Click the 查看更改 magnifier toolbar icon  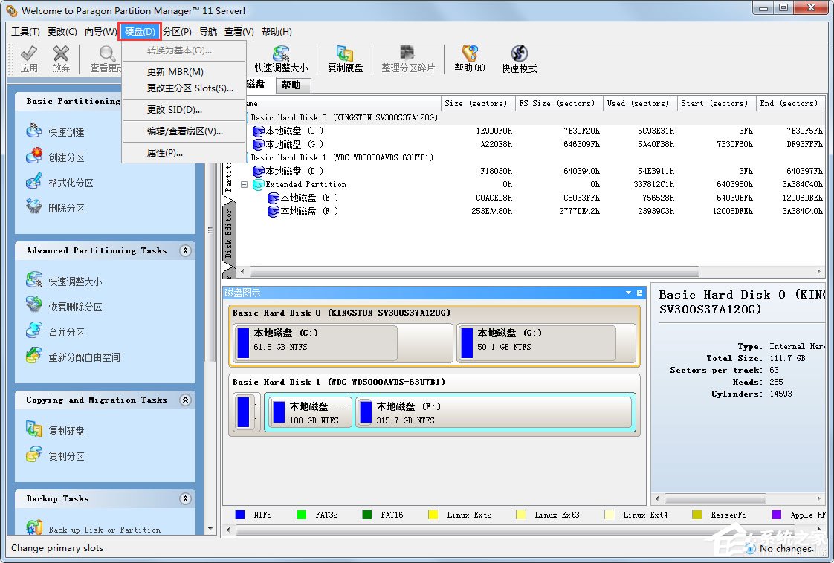pos(107,53)
